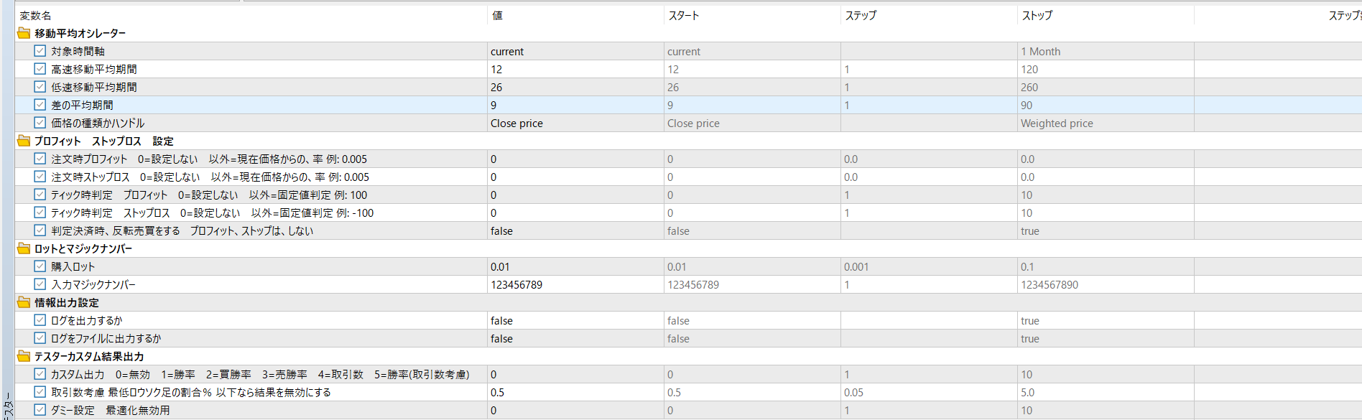The image size is (1362, 420).
Task: Disable the 購入ロット checkbox
Action: [40, 266]
